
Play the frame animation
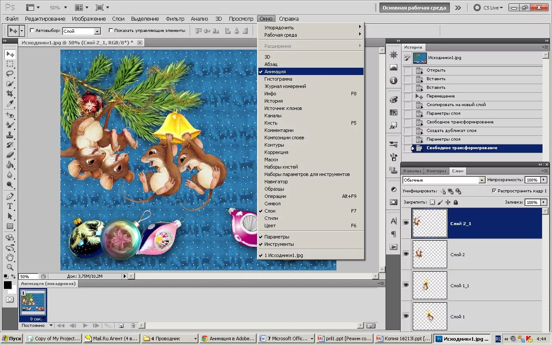click(85, 326)
